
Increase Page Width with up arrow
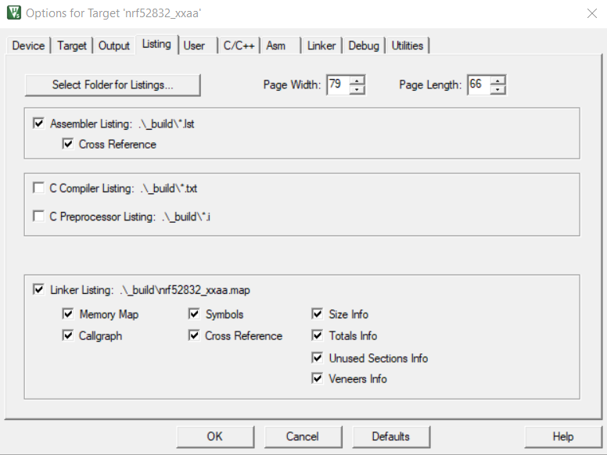click(357, 80)
